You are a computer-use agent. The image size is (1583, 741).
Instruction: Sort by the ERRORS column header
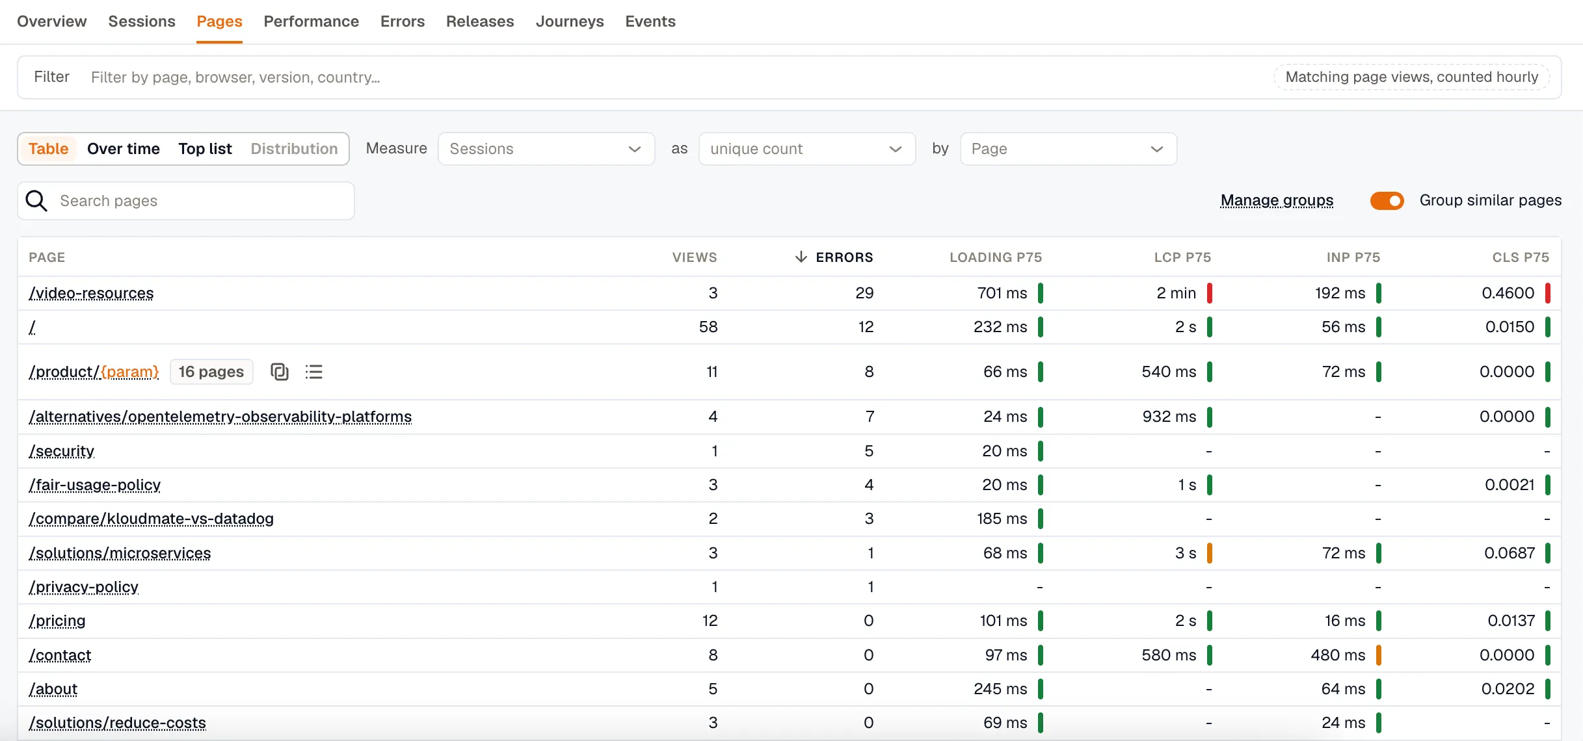[x=844, y=257]
